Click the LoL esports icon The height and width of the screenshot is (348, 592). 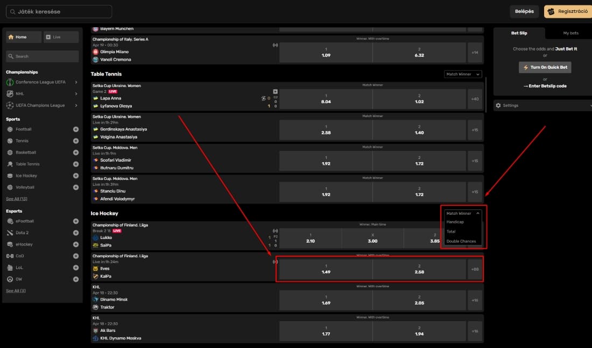[x=10, y=268]
